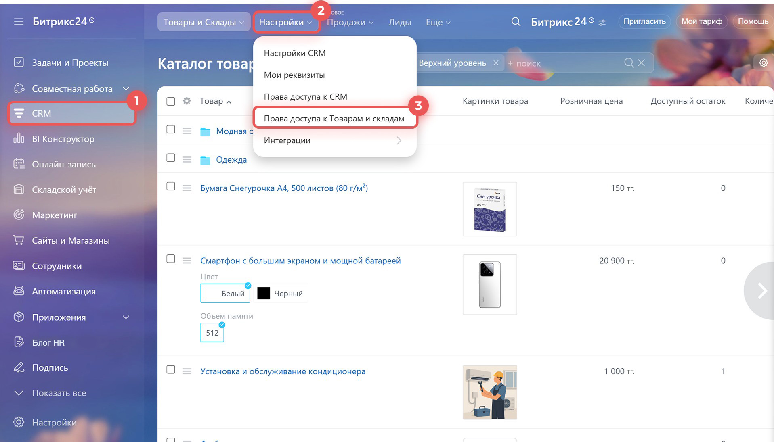Open Автоматизация in the left sidebar
This screenshot has width=774, height=442.
[64, 291]
